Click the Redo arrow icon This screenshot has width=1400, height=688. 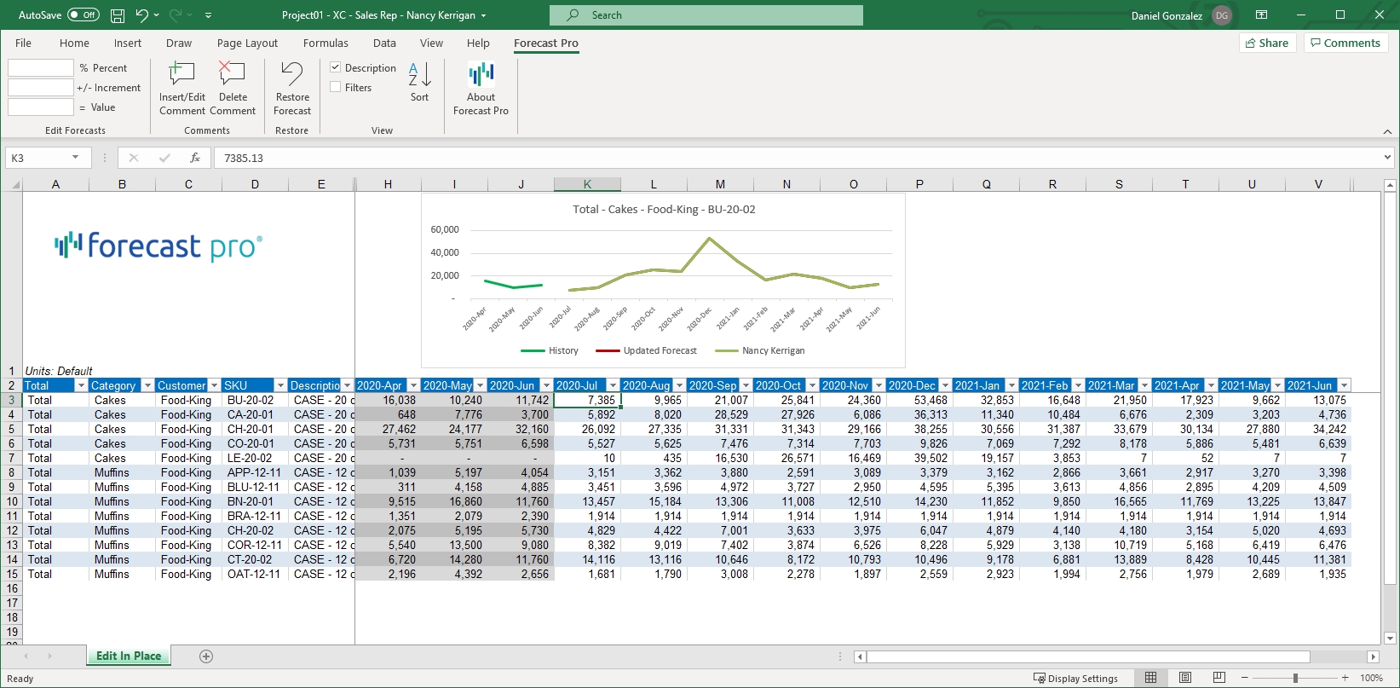176,15
